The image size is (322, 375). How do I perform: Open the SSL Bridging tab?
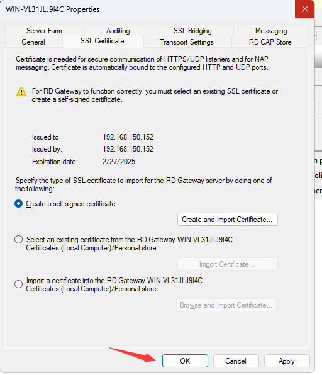[192, 31]
